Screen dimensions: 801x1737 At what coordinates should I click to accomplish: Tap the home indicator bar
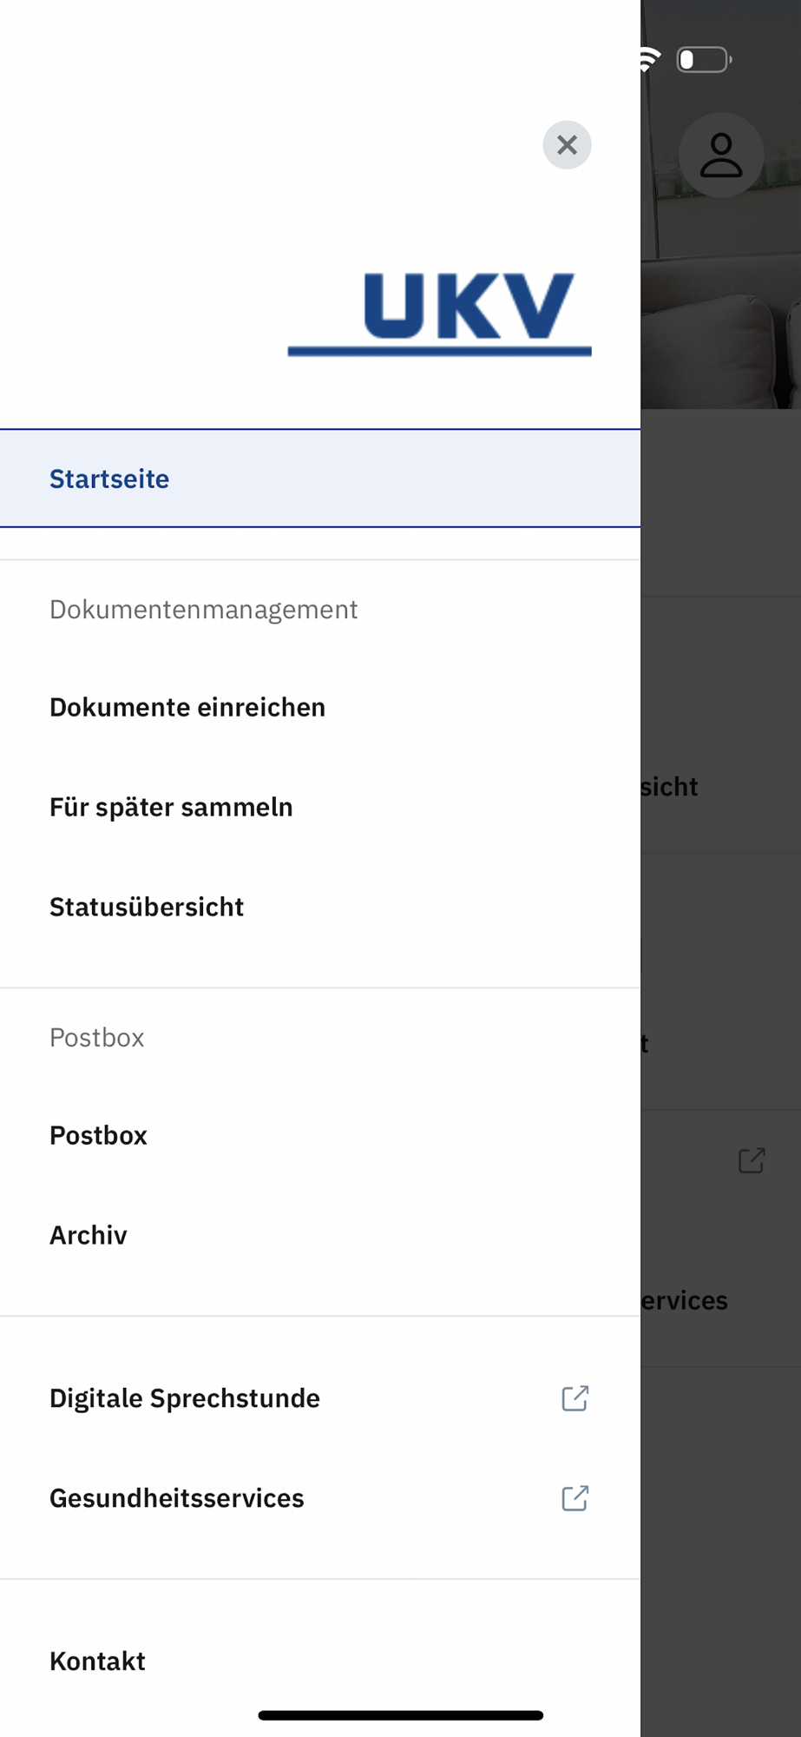(400, 1715)
